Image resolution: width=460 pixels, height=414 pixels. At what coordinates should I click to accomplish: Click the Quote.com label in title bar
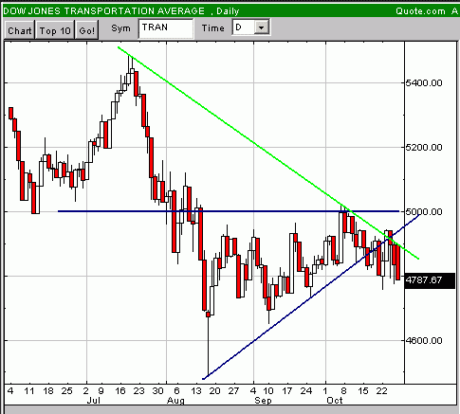(x=421, y=11)
